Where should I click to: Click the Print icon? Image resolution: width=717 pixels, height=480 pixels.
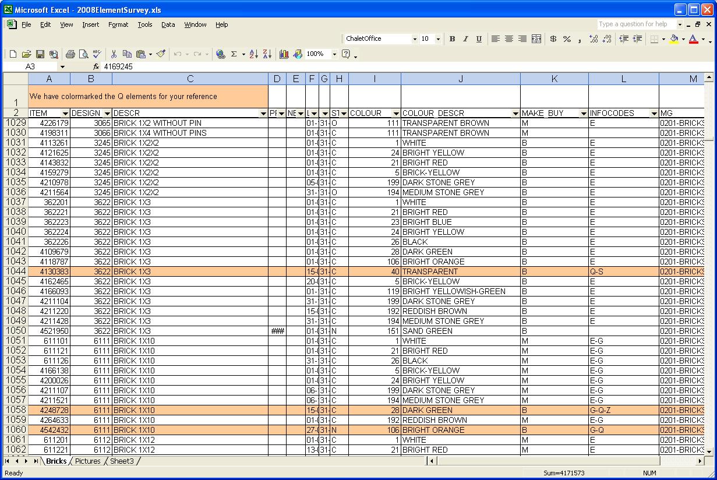coord(70,54)
